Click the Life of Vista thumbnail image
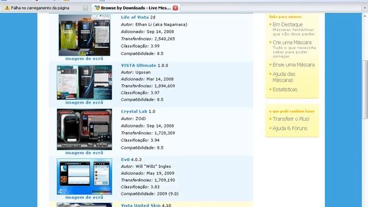The image size is (368, 207). [85, 35]
